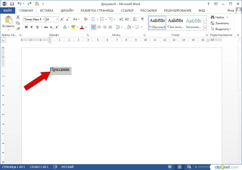Click the РУССКИЙ language indicator
Screen dimensions: 242x170
pos(68,167)
